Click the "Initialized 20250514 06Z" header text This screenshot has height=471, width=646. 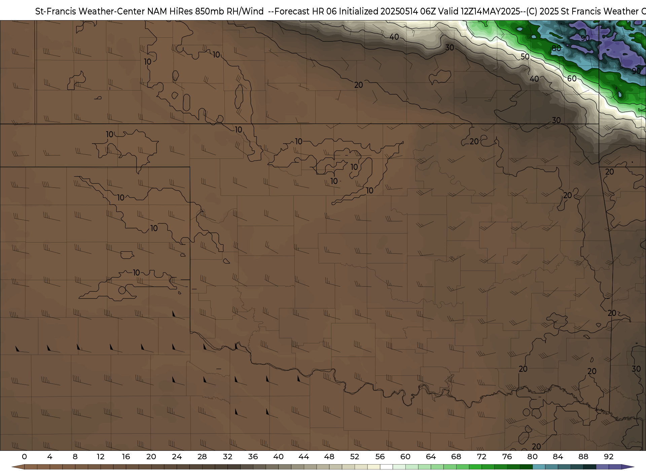click(387, 11)
